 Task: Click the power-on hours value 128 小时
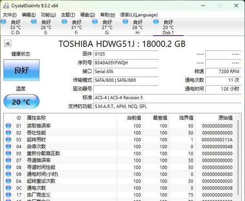coord(223,89)
